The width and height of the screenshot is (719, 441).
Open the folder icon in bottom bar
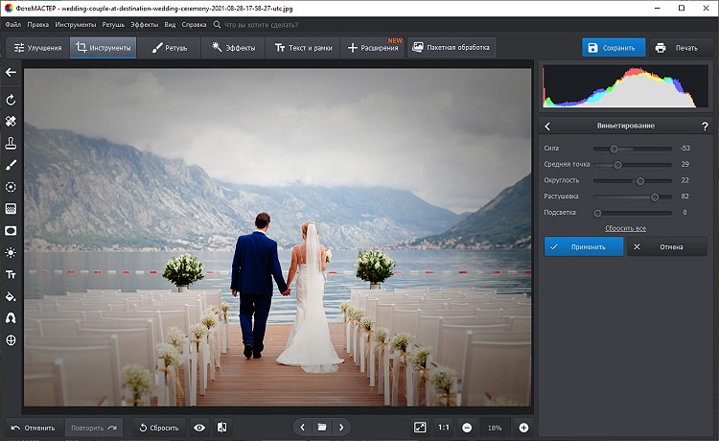322,427
